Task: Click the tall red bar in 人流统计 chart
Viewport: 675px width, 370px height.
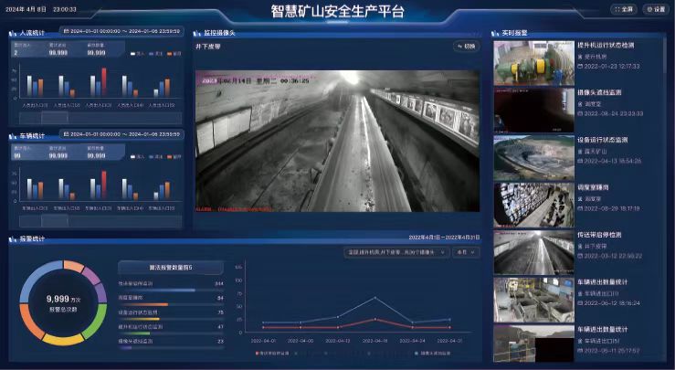Action: point(104,82)
